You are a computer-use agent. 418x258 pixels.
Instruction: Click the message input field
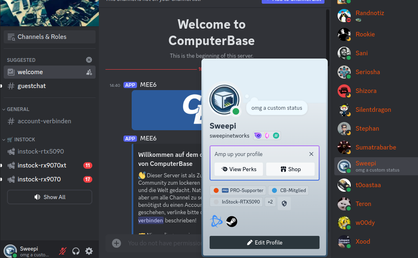coord(164,243)
